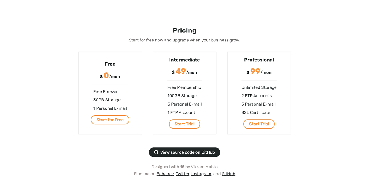Click the Pricing page heading
Viewport: 369px width, 184px height.
(x=184, y=30)
